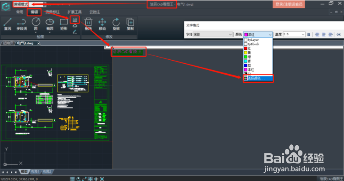Viewport: 344px width, 181px height.
Task: Open the text height (高度) dropdown
Action: [303, 34]
